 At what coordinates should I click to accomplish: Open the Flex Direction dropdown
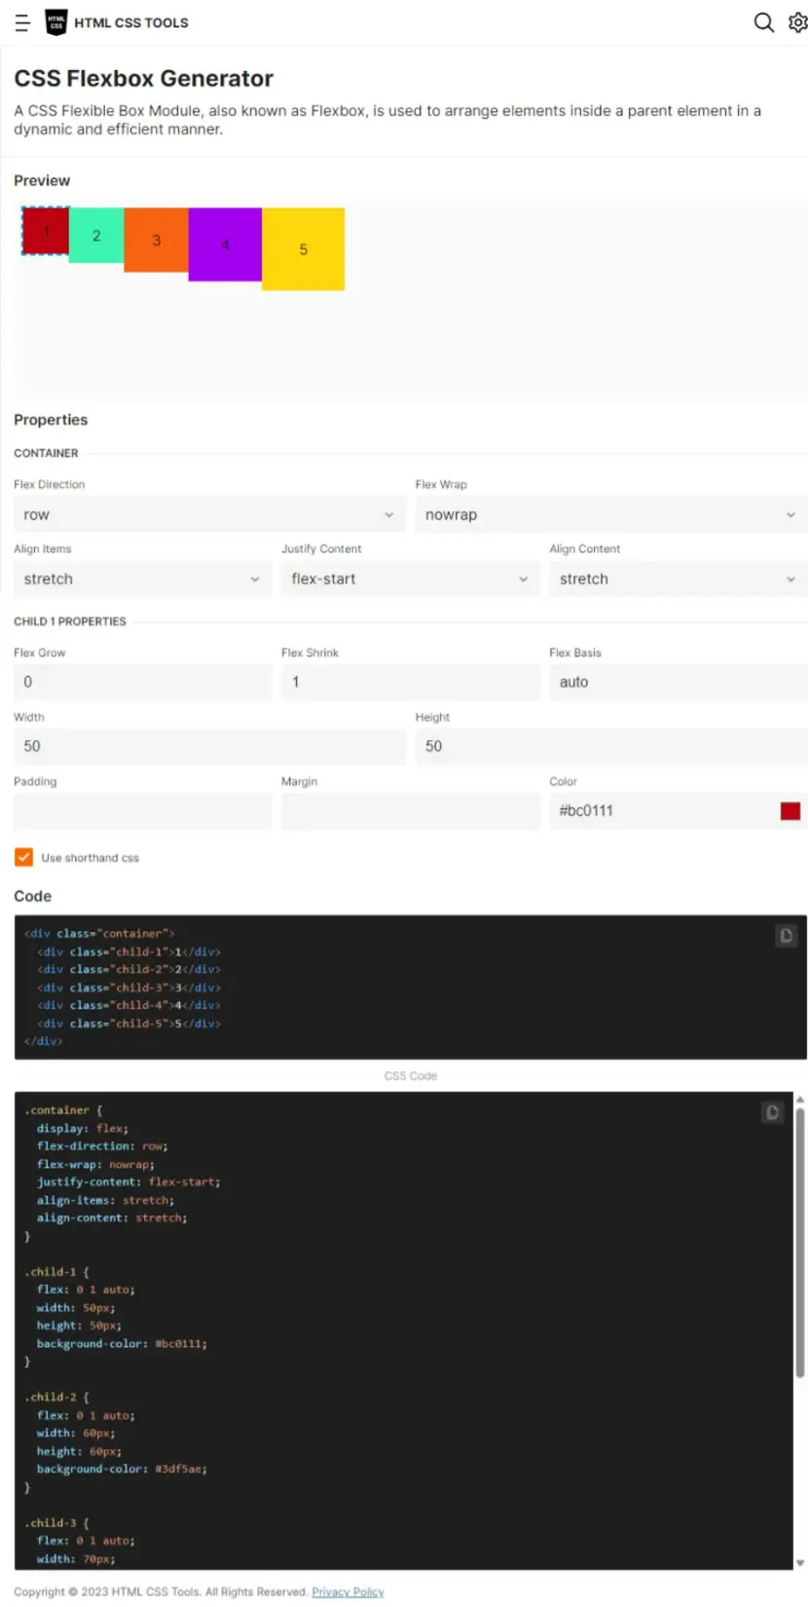209,514
